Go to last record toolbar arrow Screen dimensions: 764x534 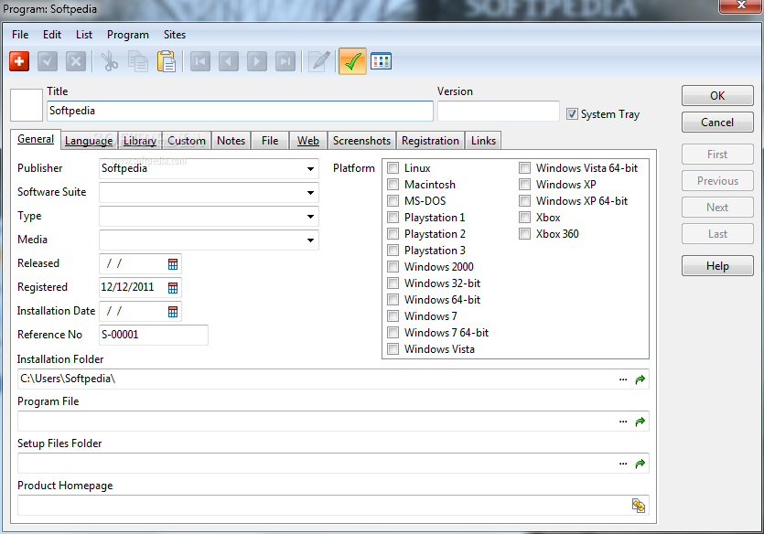click(285, 61)
